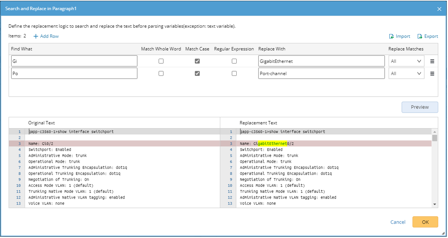Click the Replace With column header
The width and height of the screenshot is (448, 238).
point(272,49)
